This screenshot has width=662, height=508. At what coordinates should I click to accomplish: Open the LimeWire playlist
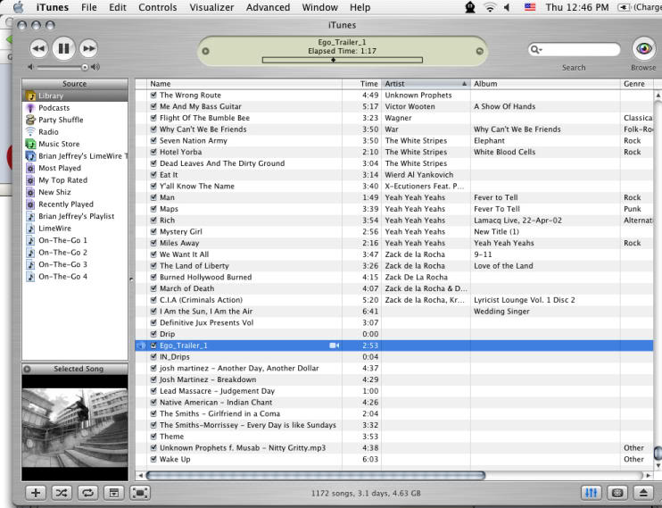(75, 229)
